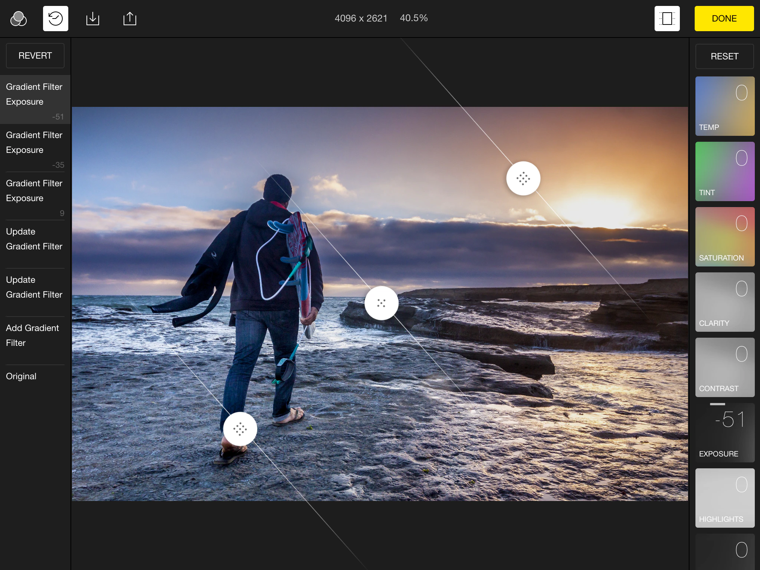Jump back to Original in the history

pos(21,376)
